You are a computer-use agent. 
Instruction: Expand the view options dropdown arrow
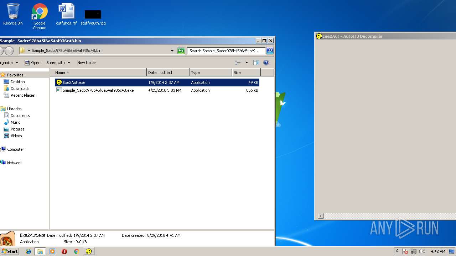(x=247, y=63)
